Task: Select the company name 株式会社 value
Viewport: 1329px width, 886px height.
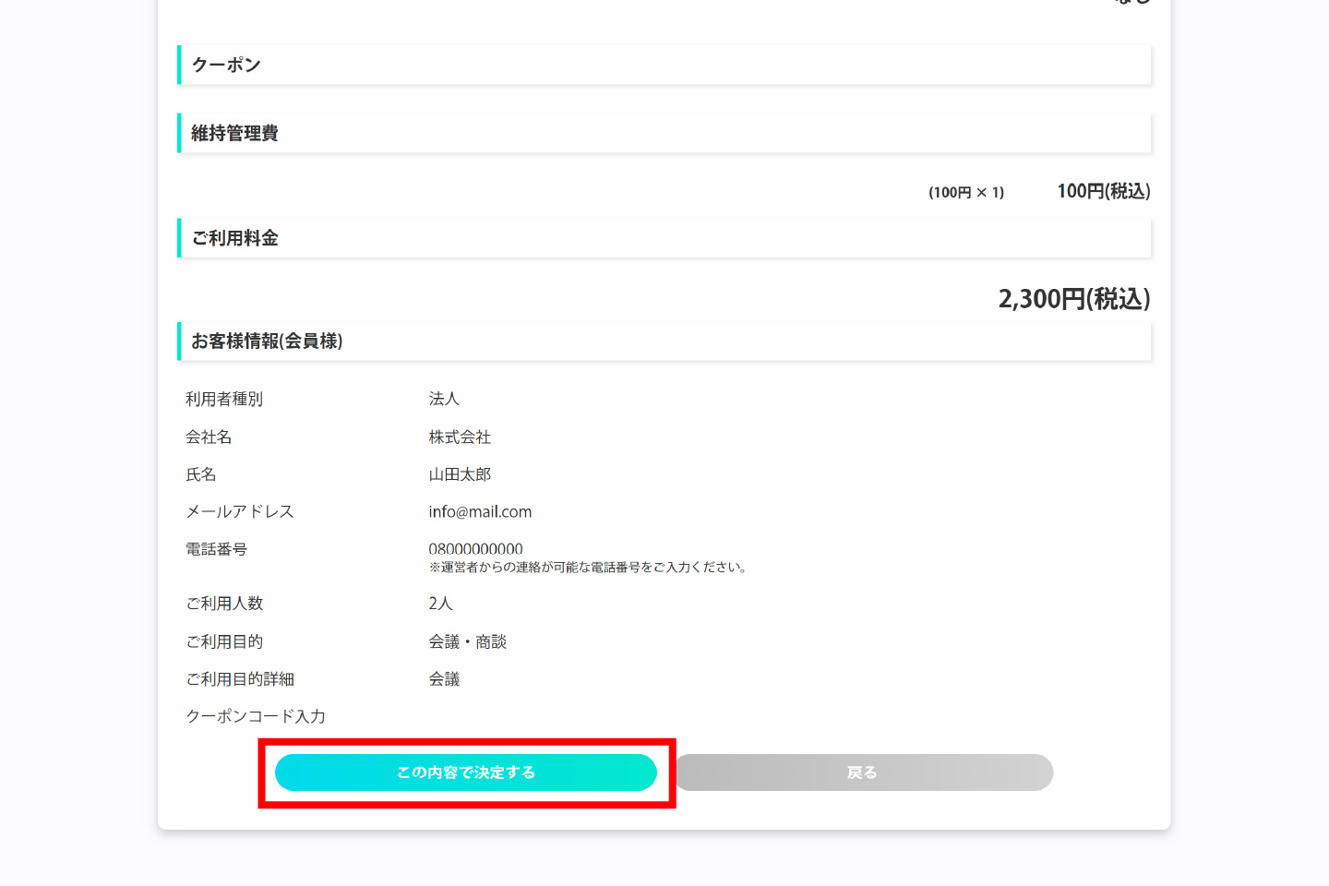Action: (460, 437)
